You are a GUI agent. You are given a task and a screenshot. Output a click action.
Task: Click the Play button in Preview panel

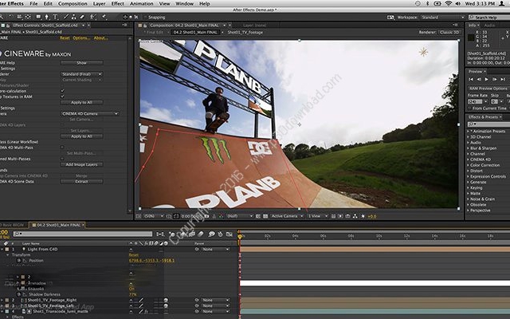click(x=487, y=79)
